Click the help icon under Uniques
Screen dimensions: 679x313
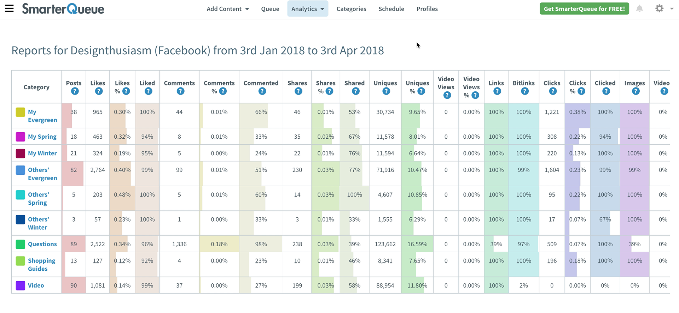[386, 91]
